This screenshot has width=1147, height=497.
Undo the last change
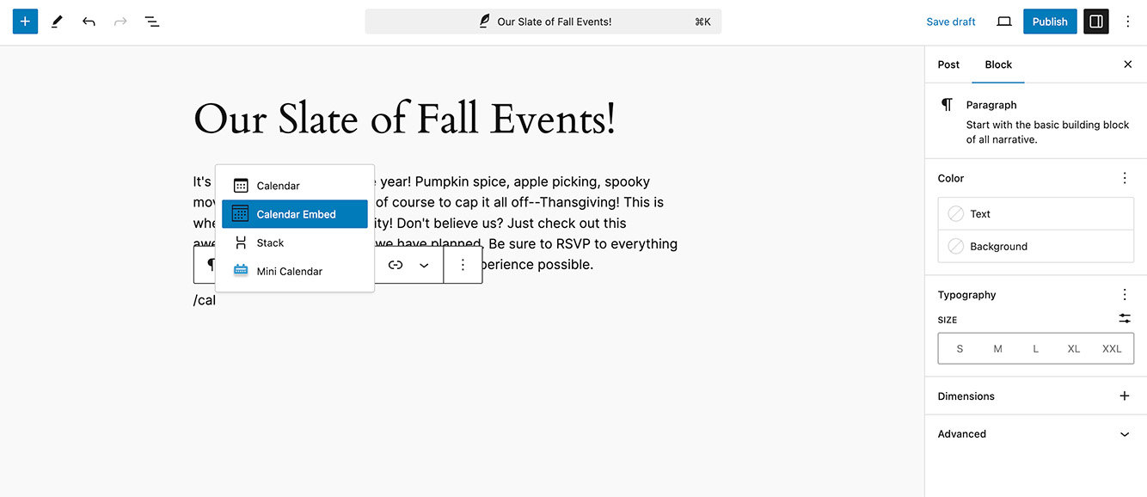tap(89, 21)
